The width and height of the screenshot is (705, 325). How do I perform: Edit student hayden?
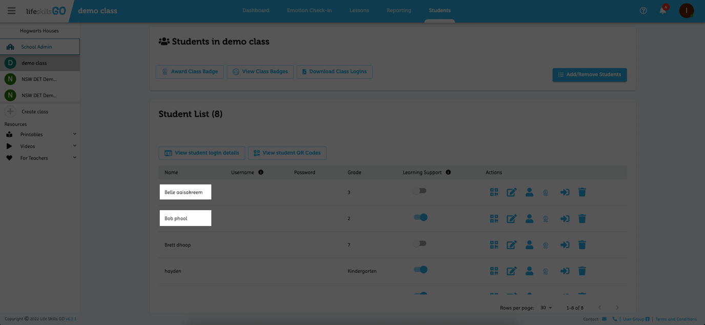coord(511,271)
